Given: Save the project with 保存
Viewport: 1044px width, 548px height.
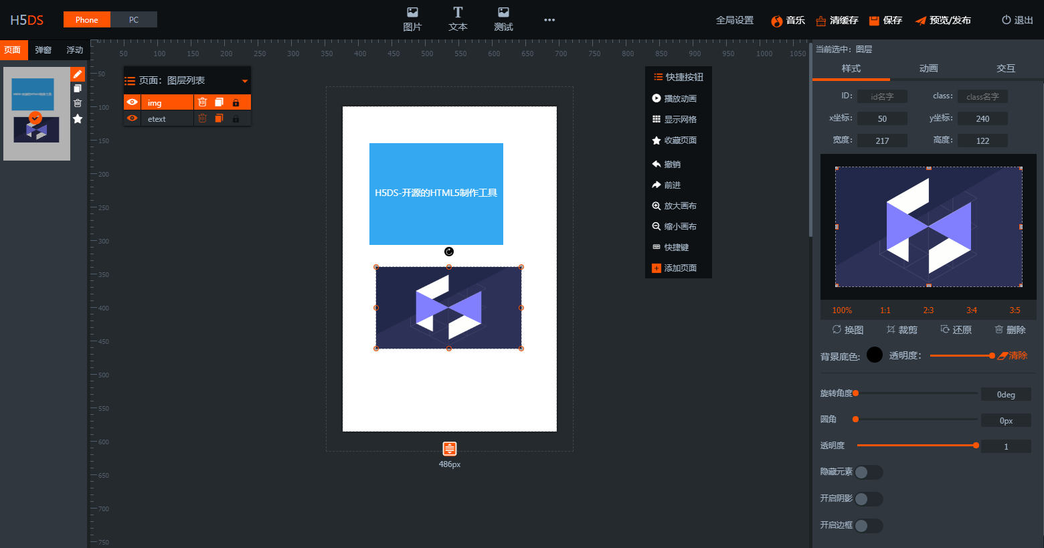Looking at the screenshot, I should tap(885, 21).
